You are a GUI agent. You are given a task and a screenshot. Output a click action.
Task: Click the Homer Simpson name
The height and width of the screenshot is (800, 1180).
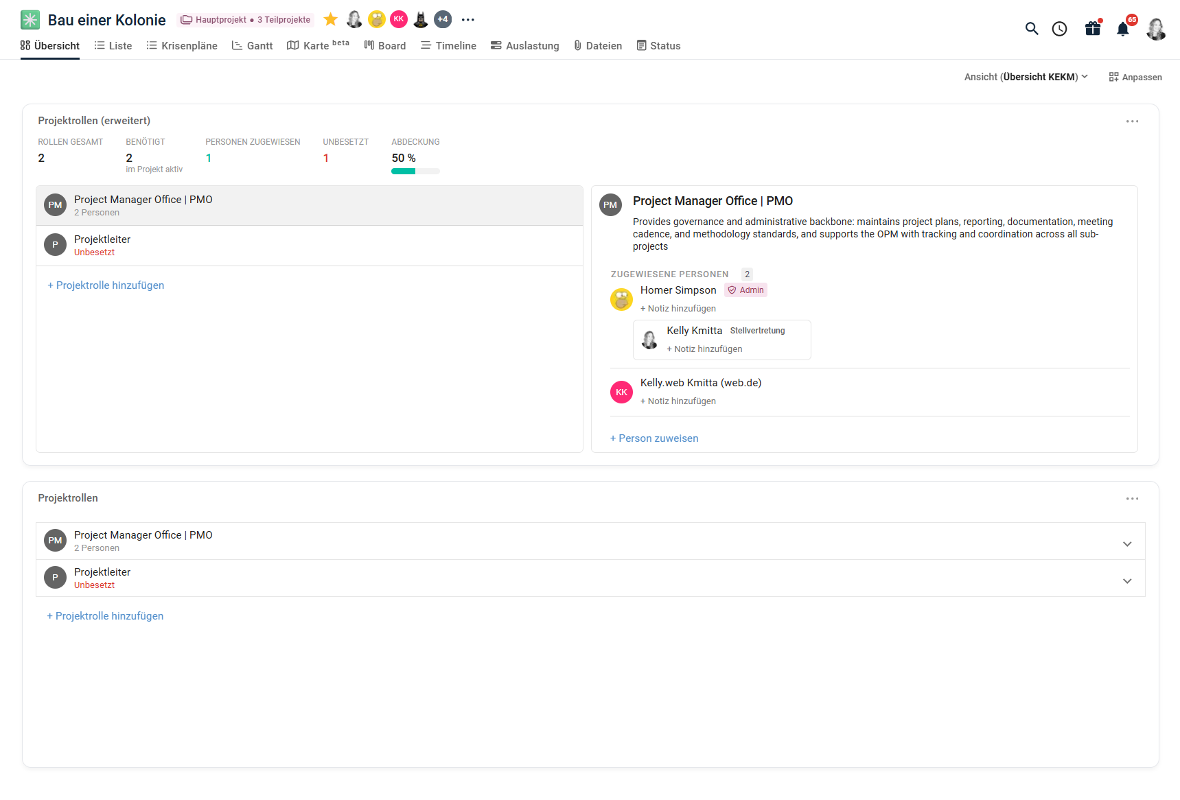678,290
